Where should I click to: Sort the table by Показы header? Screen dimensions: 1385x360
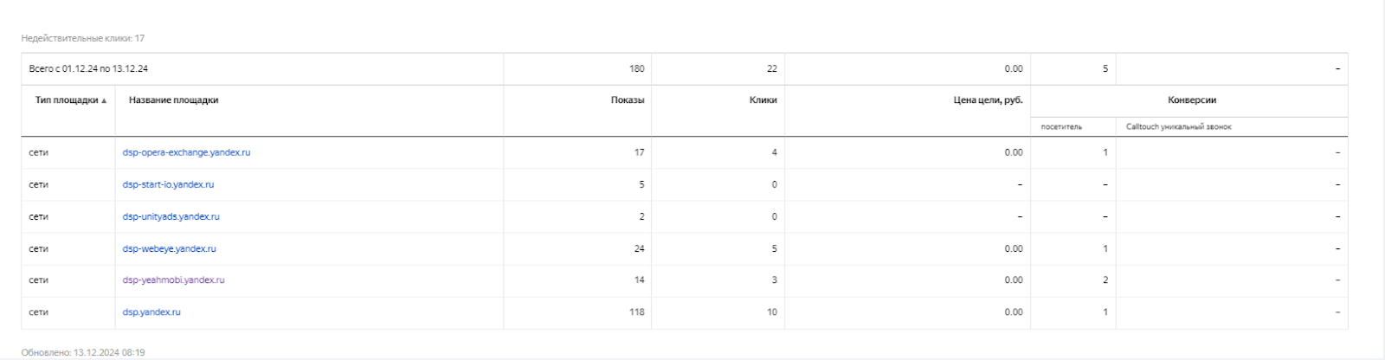point(627,100)
